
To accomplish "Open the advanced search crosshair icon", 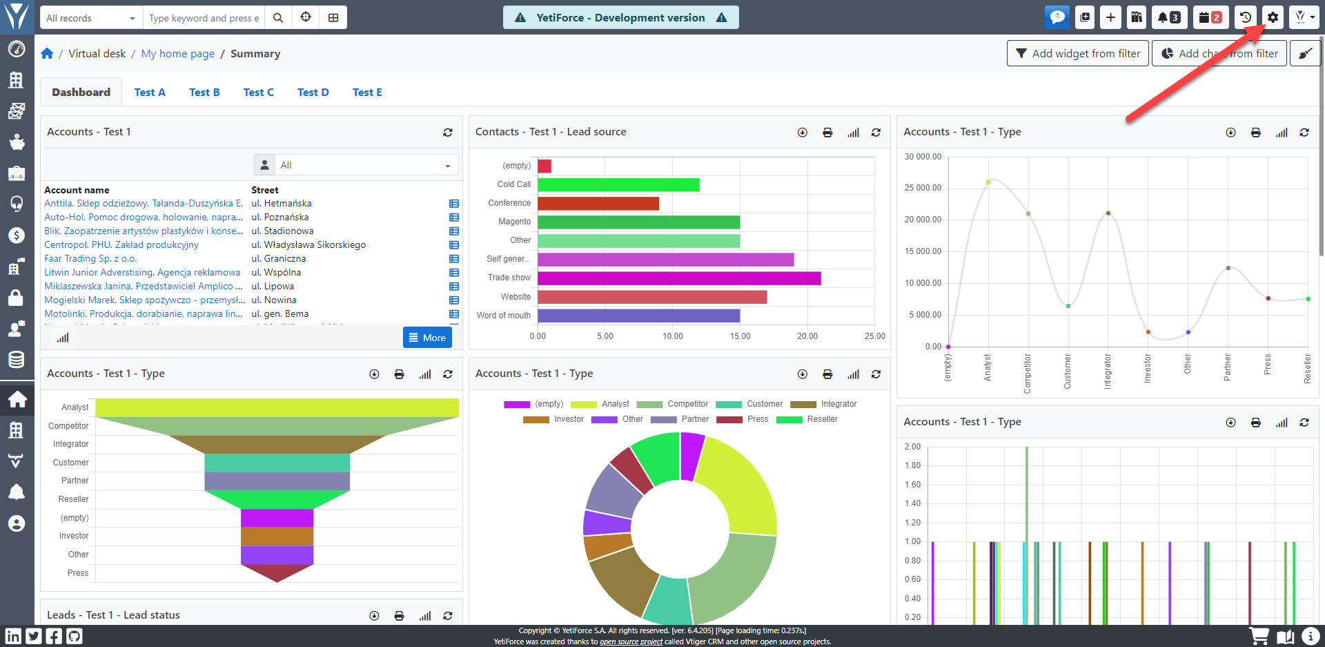I will [x=306, y=18].
